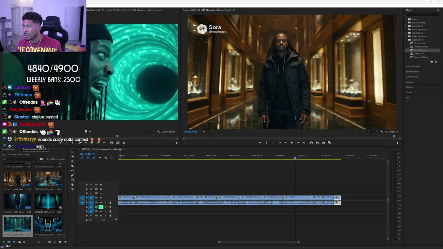Create new custom bin in Effects panel
This screenshot has width=443, height=249.
click(432, 62)
